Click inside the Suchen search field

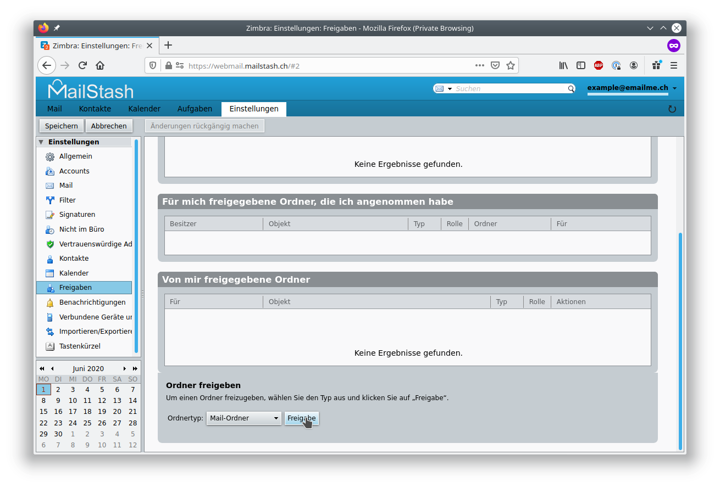[x=510, y=88]
